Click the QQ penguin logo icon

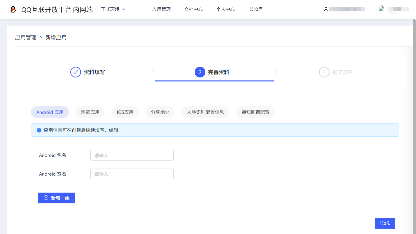(13, 9)
